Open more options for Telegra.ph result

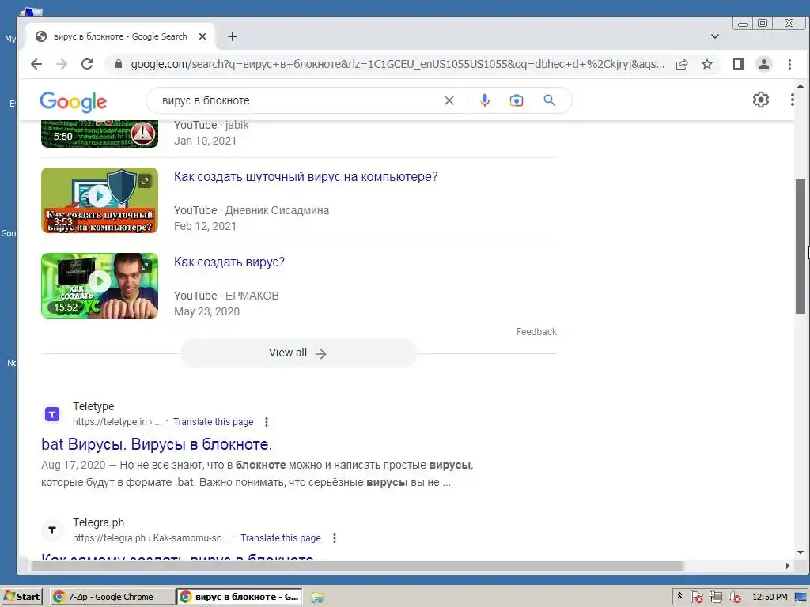(x=335, y=538)
